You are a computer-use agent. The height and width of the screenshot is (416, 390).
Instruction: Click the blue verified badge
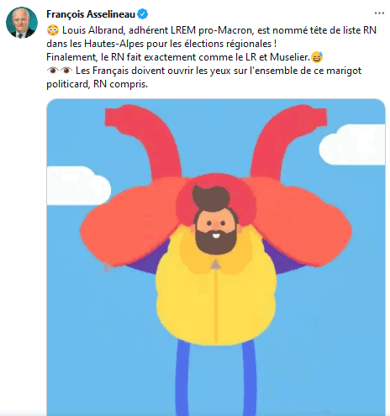(143, 14)
